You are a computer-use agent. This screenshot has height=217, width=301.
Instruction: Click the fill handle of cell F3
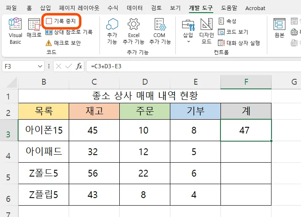[271, 141]
